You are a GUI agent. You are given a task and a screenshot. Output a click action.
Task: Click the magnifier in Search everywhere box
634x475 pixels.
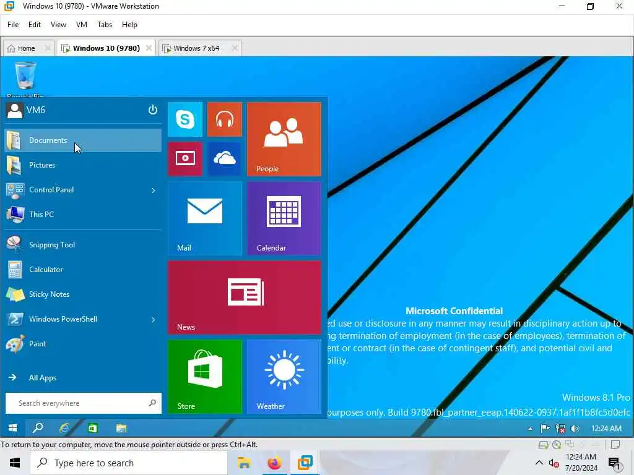(152, 403)
